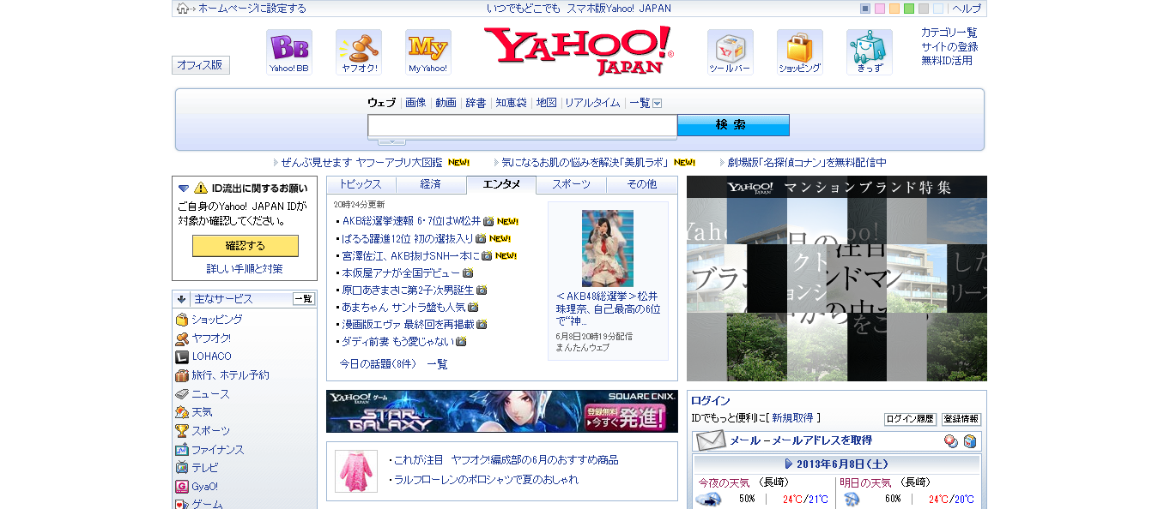Screen dimensions: 1158x509
Task: Click the mail envelope icon
Action: [x=711, y=441]
